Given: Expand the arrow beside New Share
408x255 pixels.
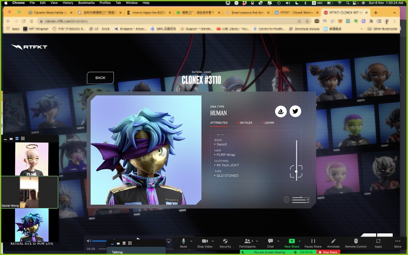Looking at the screenshot, I should (300, 241).
